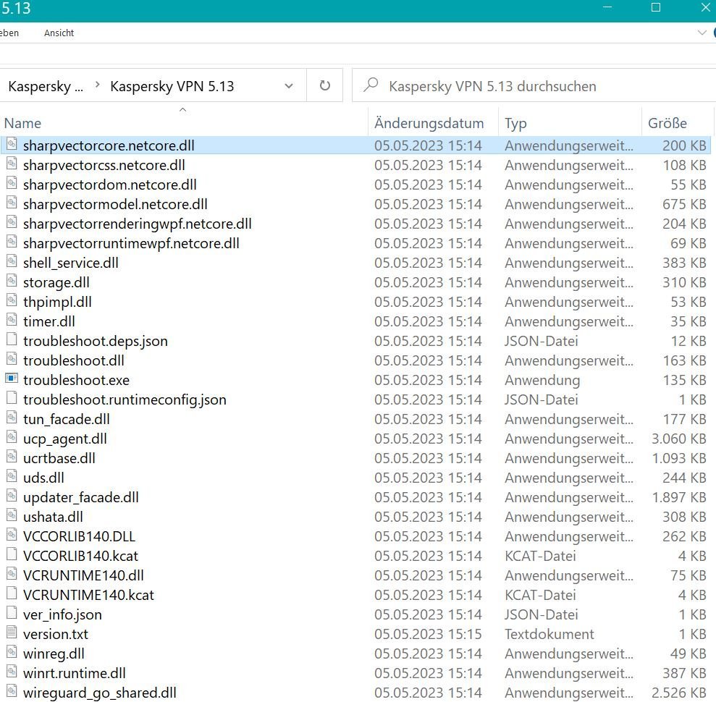Viewport: 716px width, 702px height.
Task: Click the ucp_agent.dll file icon
Action: tap(12, 437)
